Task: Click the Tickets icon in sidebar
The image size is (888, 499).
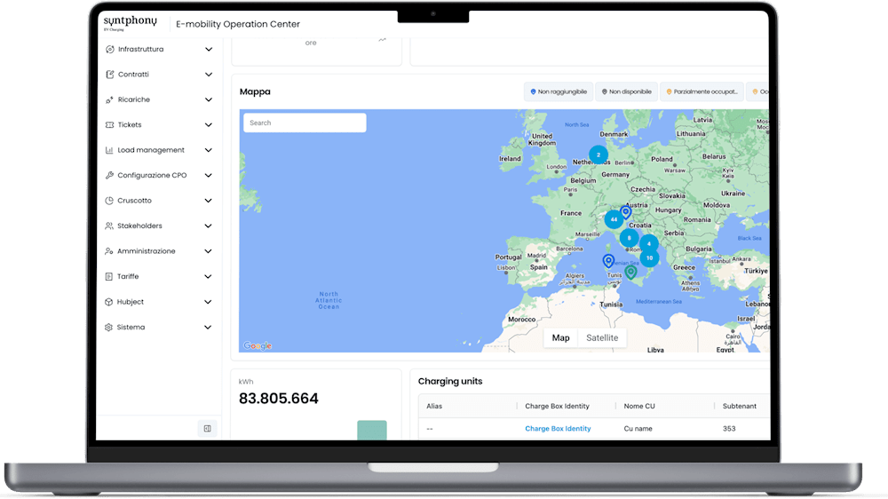Action: coord(109,125)
